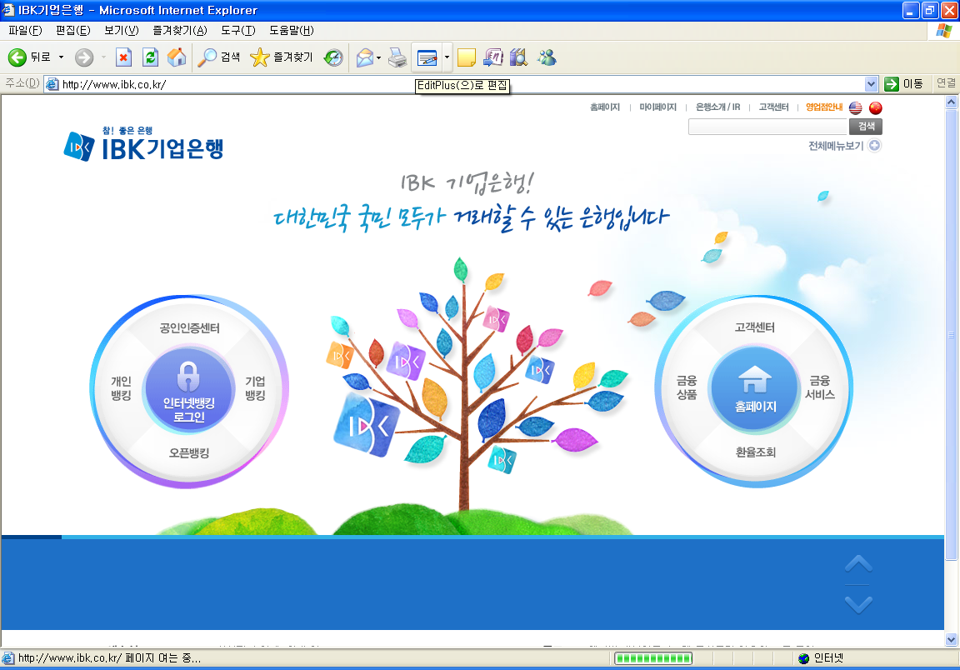This screenshot has width=960, height=670.
Task: Click the 인터넷 zone status indicator
Action: click(x=821, y=658)
